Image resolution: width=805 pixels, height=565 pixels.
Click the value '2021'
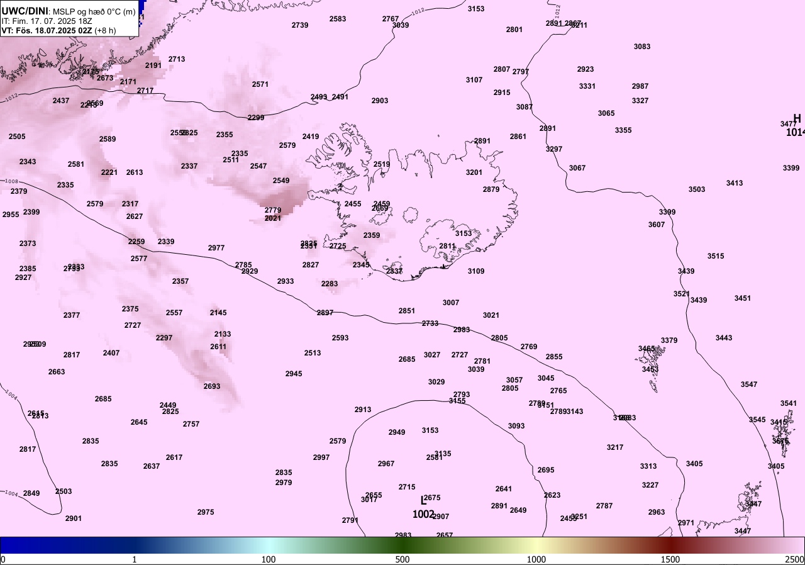(x=273, y=218)
